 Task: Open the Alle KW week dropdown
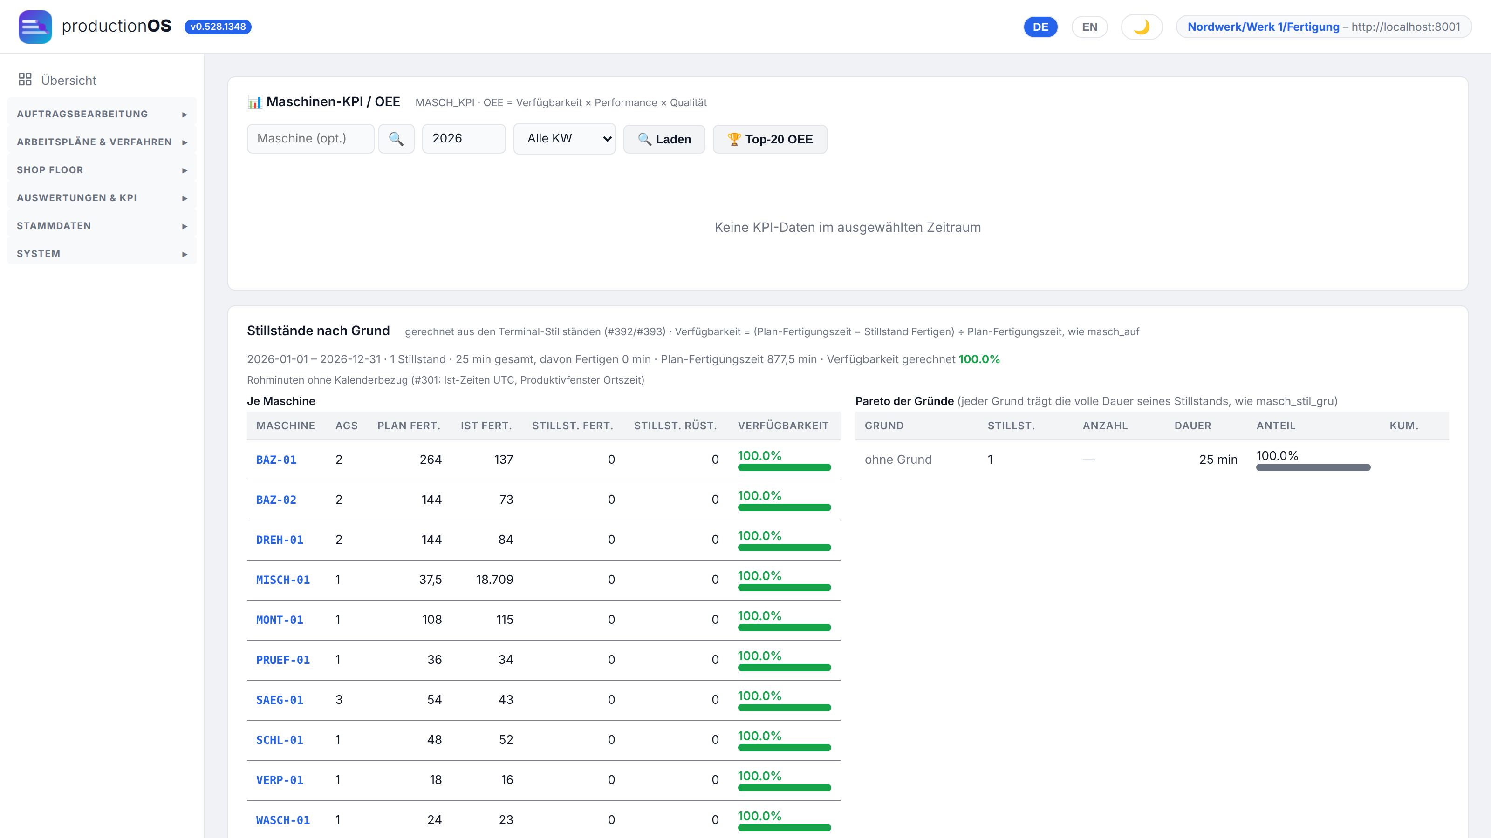pyautogui.click(x=564, y=139)
